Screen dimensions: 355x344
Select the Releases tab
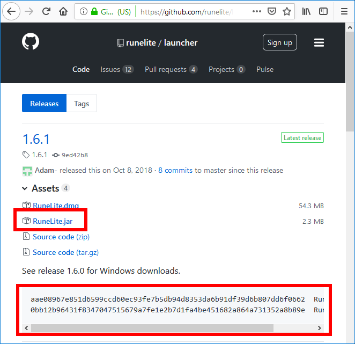(x=44, y=103)
